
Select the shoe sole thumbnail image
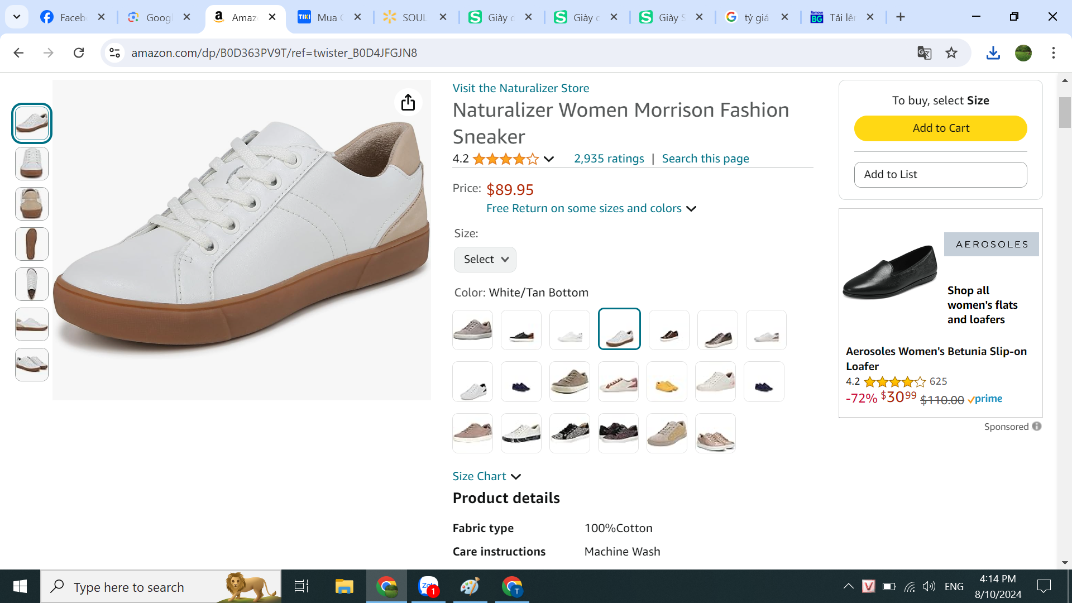(x=32, y=244)
